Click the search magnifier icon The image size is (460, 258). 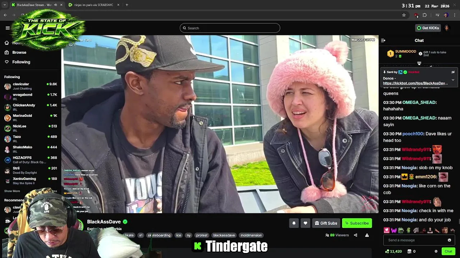[184, 28]
